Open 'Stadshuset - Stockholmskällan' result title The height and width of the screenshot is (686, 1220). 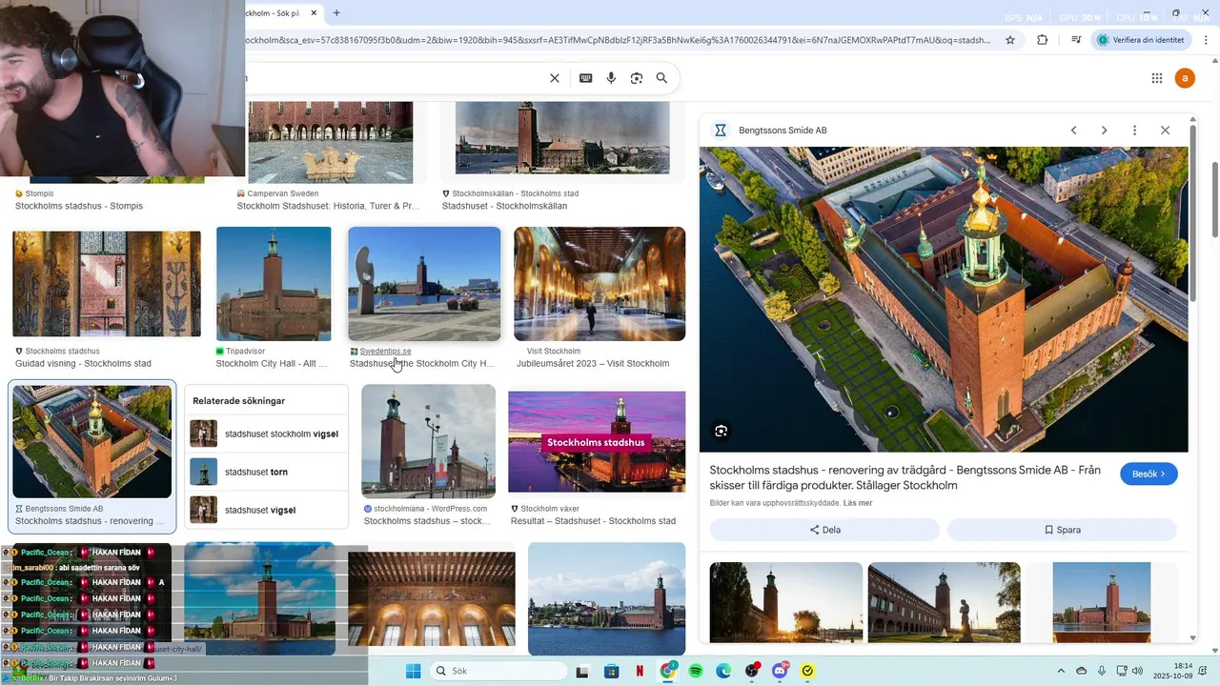tap(504, 206)
